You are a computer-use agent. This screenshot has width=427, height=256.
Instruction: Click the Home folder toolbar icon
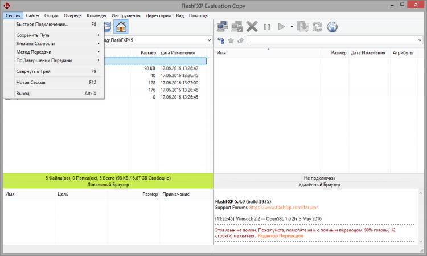coord(121,27)
